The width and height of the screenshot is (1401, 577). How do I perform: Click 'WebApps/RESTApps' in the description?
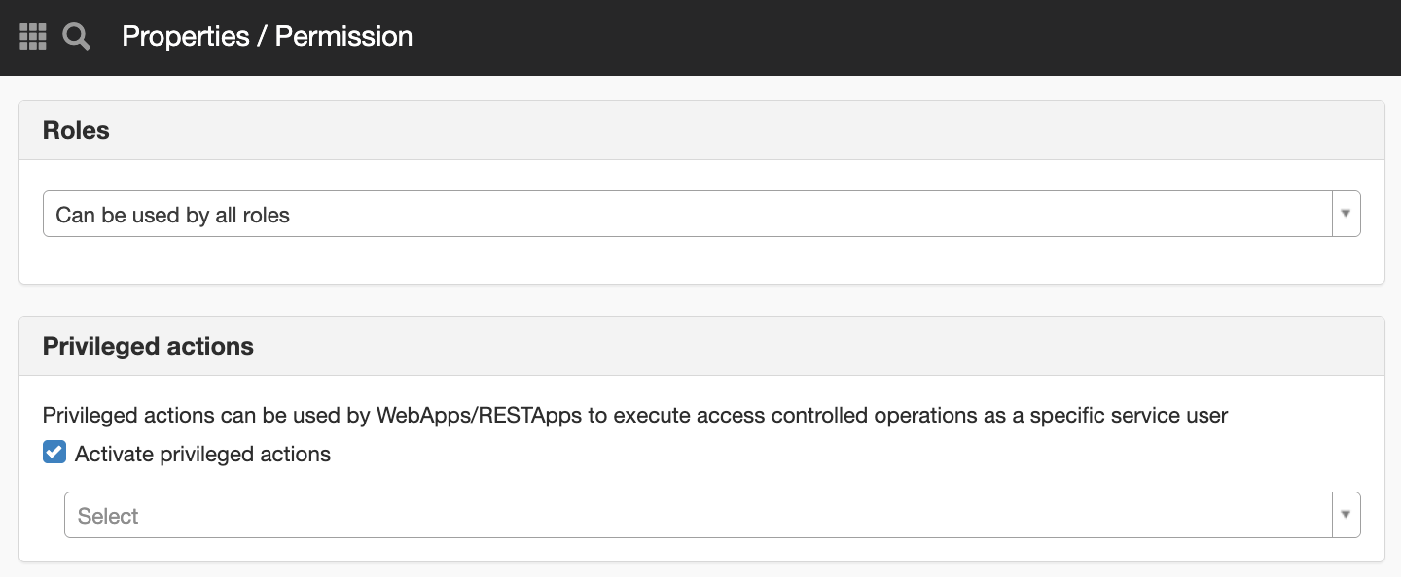tap(480, 416)
